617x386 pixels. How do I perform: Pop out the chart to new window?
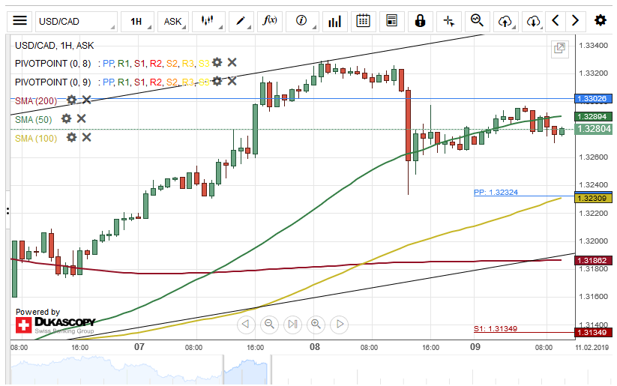[x=559, y=49]
